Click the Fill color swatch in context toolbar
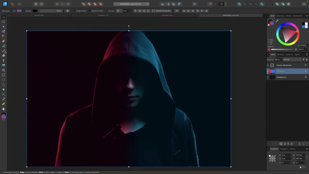Viewport: 309px width, 174px height. tap(19, 11)
